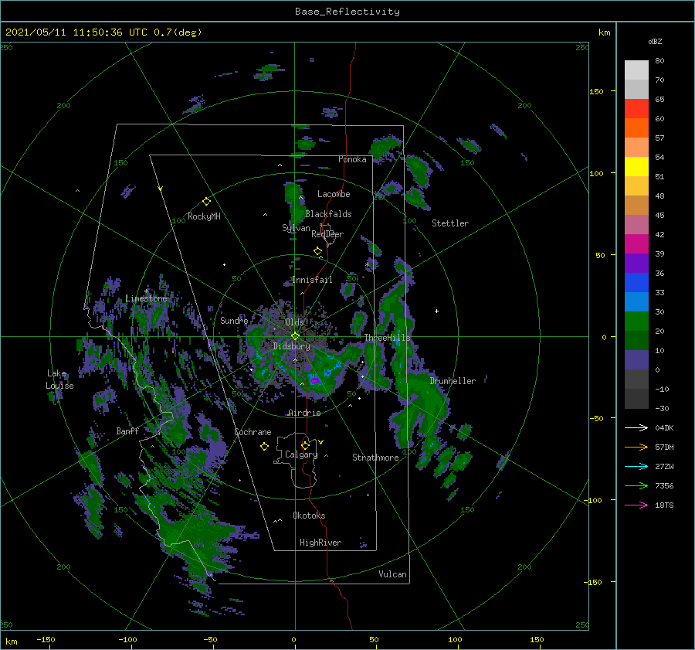Click the Calgary city label
Screen dimensions: 695x650
[301, 454]
